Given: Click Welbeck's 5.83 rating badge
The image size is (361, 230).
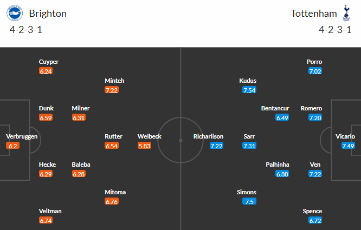Looking at the screenshot, I should pyautogui.click(x=144, y=146).
